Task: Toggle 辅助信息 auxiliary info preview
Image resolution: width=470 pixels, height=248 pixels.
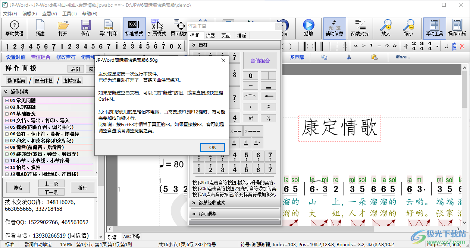Action: (x=335, y=28)
